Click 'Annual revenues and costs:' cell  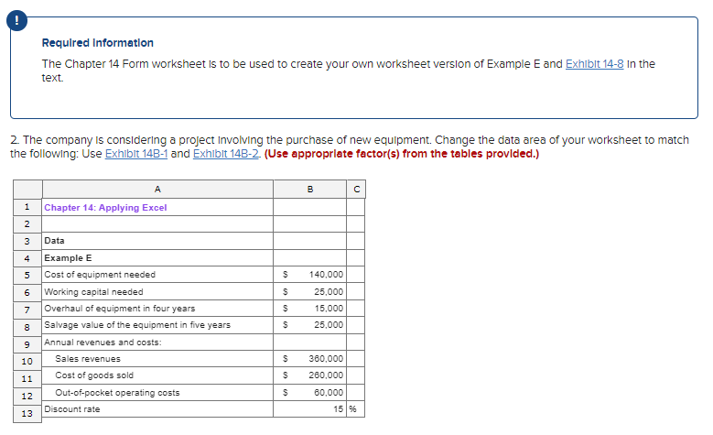(x=157, y=343)
